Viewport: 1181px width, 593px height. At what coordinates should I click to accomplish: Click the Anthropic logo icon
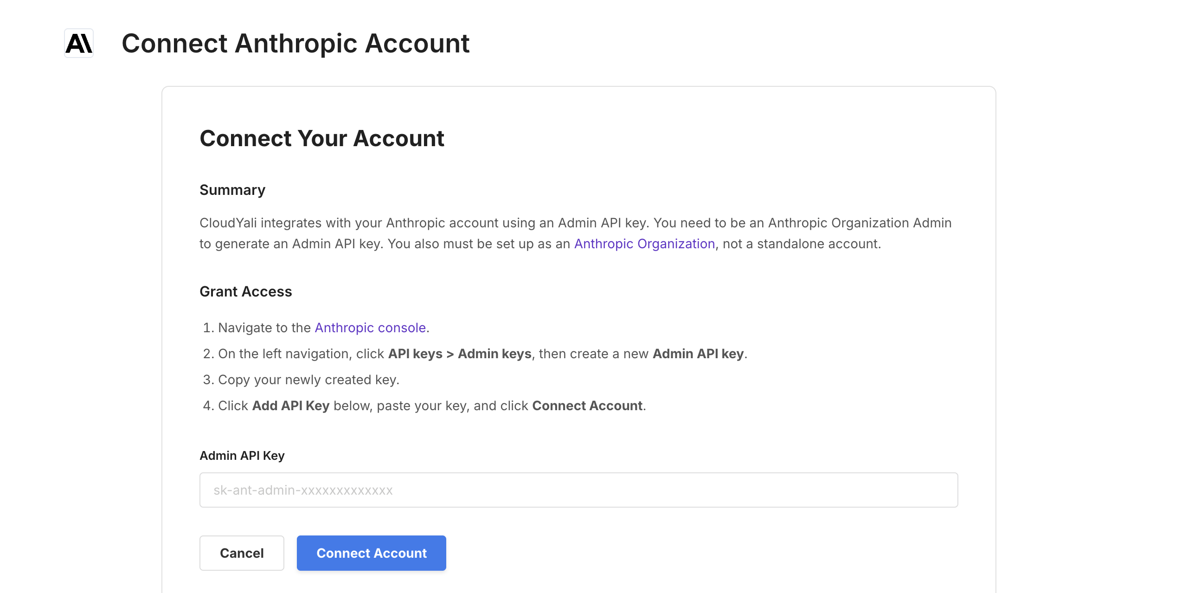(79, 43)
